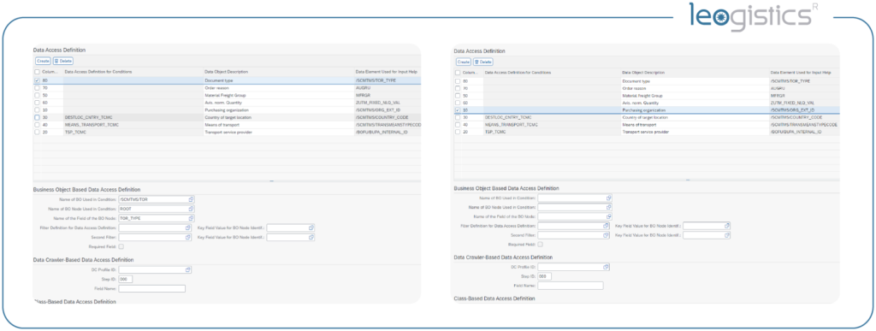Right panel: click the Create button
This screenshot has width=876, height=331.
[x=464, y=62]
